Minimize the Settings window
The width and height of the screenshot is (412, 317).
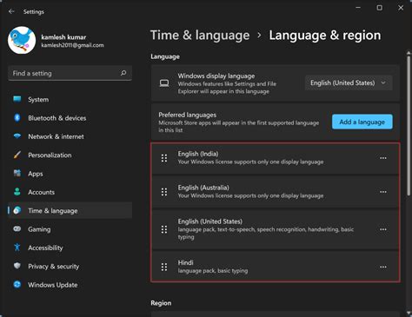(358, 8)
